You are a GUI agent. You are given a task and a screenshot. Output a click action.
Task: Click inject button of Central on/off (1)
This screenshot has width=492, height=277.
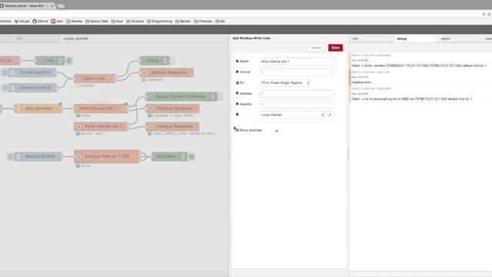4,72
